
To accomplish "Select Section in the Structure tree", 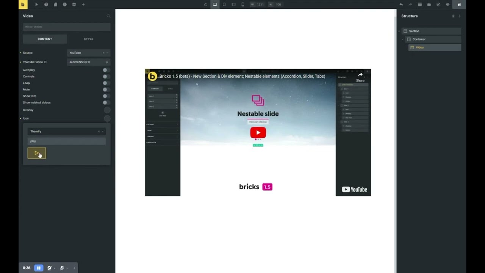I will tap(431, 31).
